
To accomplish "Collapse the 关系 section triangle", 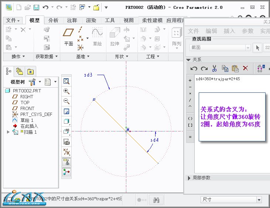I will point(188,60).
